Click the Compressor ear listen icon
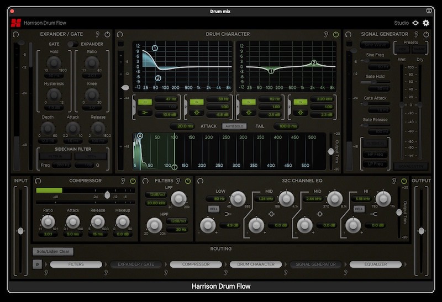 [123, 181]
